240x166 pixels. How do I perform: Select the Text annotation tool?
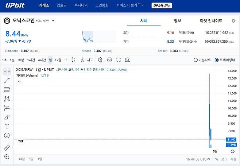[x=7, y=126]
